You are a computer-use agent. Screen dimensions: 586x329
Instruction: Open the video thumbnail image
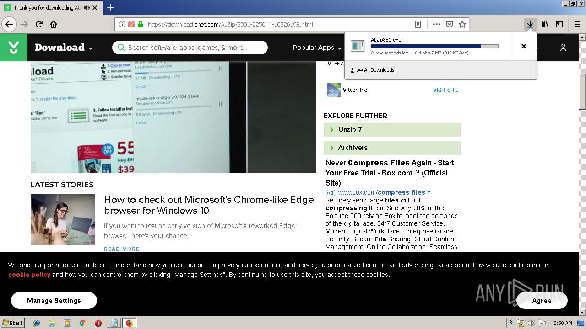[174, 117]
